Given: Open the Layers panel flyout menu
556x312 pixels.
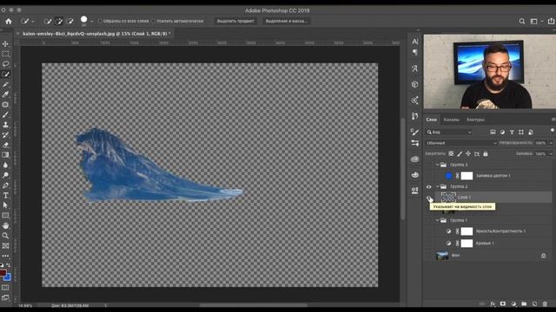Looking at the screenshot, I should (553, 120).
